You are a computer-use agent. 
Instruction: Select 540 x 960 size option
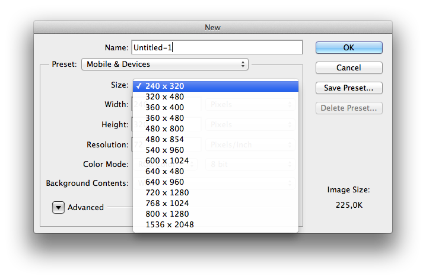[216, 150]
